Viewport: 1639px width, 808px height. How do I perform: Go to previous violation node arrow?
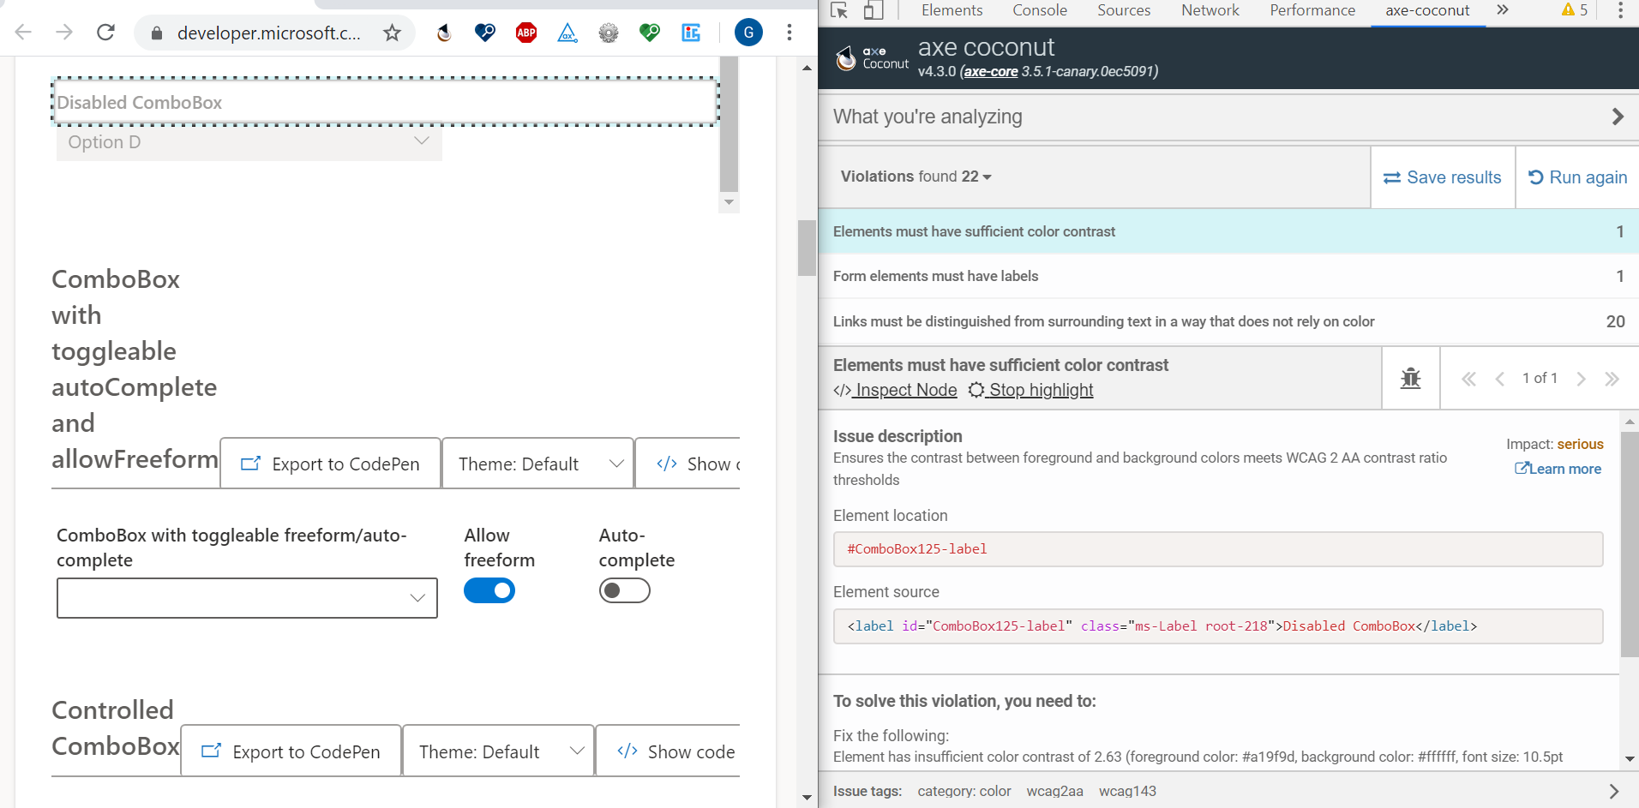[1499, 379]
